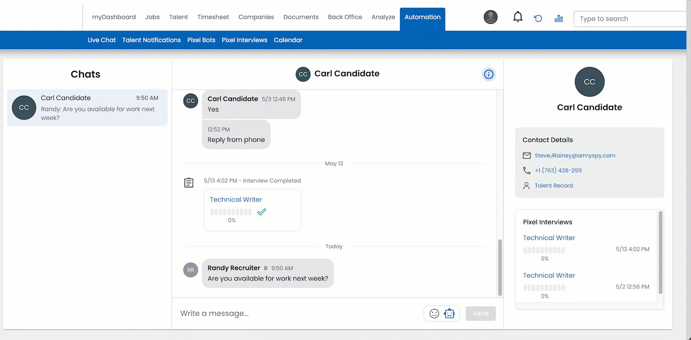Screen dimensions: 691x340
Task: Toggle the chat info panel icon
Action: point(489,74)
